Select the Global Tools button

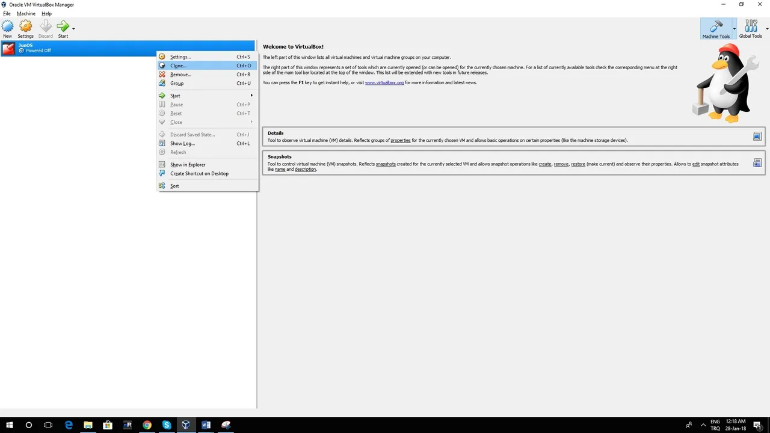coord(750,28)
